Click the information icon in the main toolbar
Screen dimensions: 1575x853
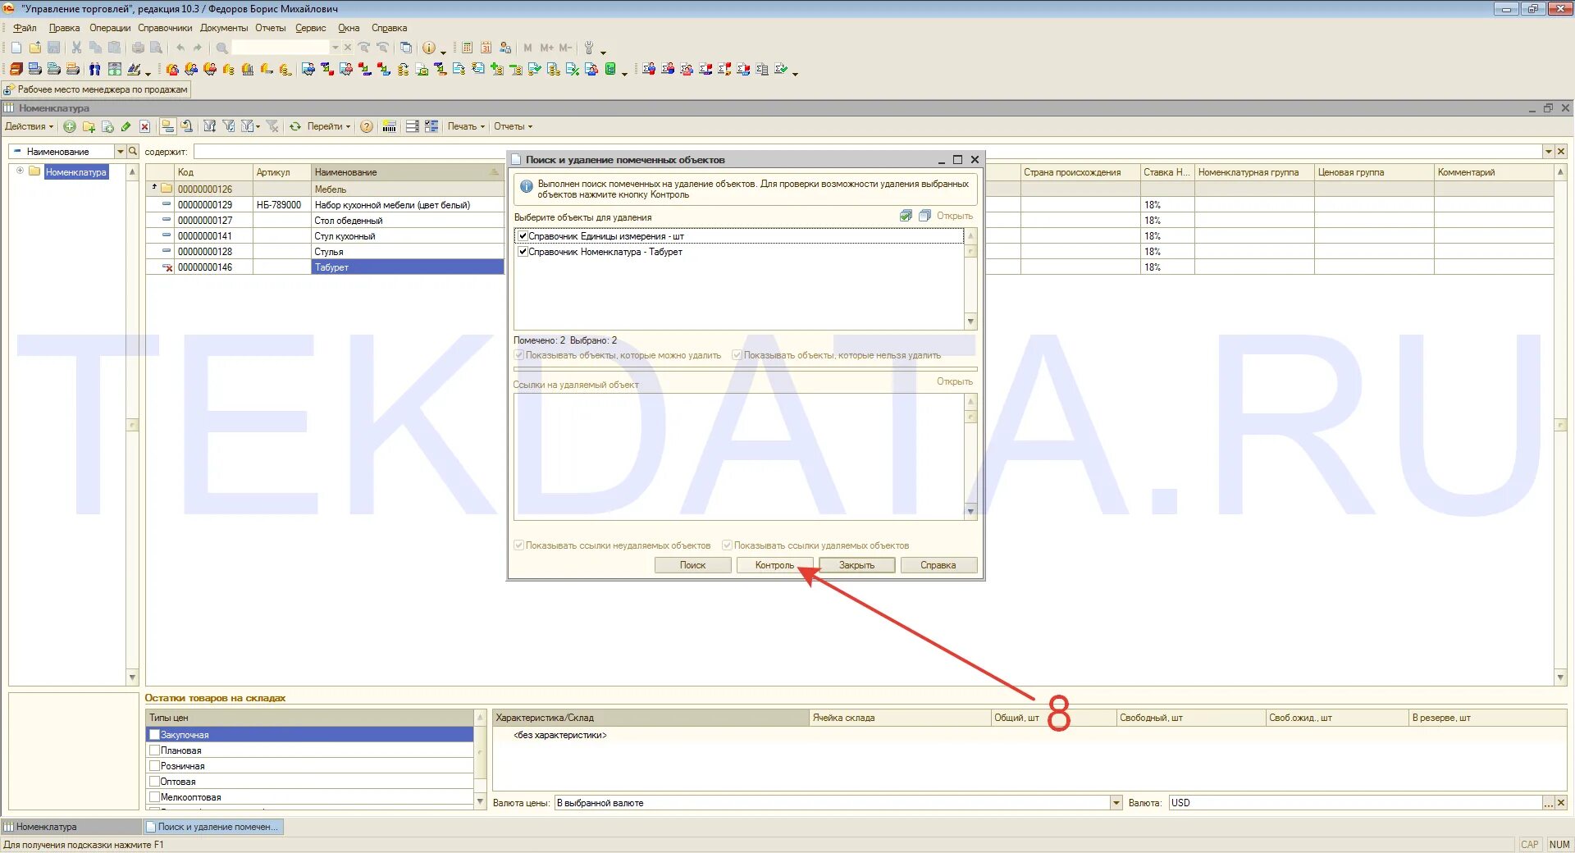[x=428, y=48]
